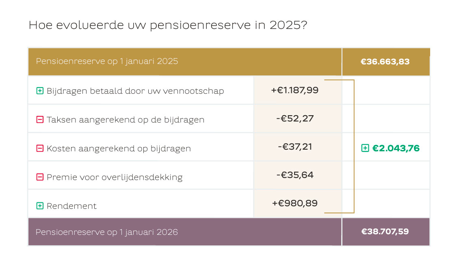Click the green plus icon beside €2.043,76

pos(365,148)
